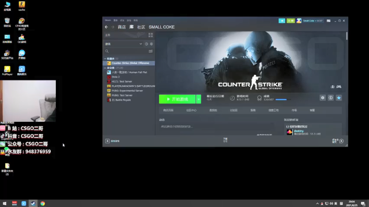Viewport: 369px width, 207px height.
Task: Open the Downloads section in the Steam footer
Action: (x=225, y=140)
